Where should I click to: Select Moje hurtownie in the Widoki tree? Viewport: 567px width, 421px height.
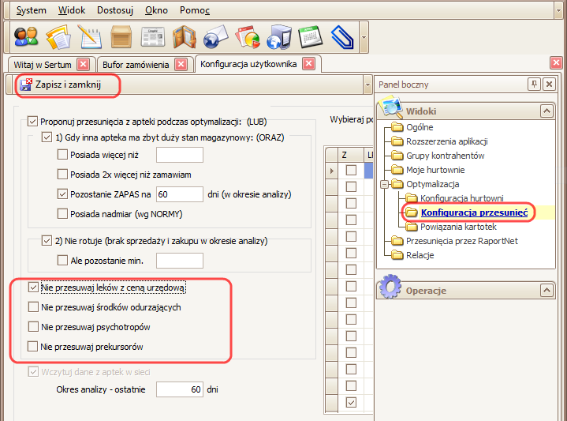pyautogui.click(x=435, y=170)
